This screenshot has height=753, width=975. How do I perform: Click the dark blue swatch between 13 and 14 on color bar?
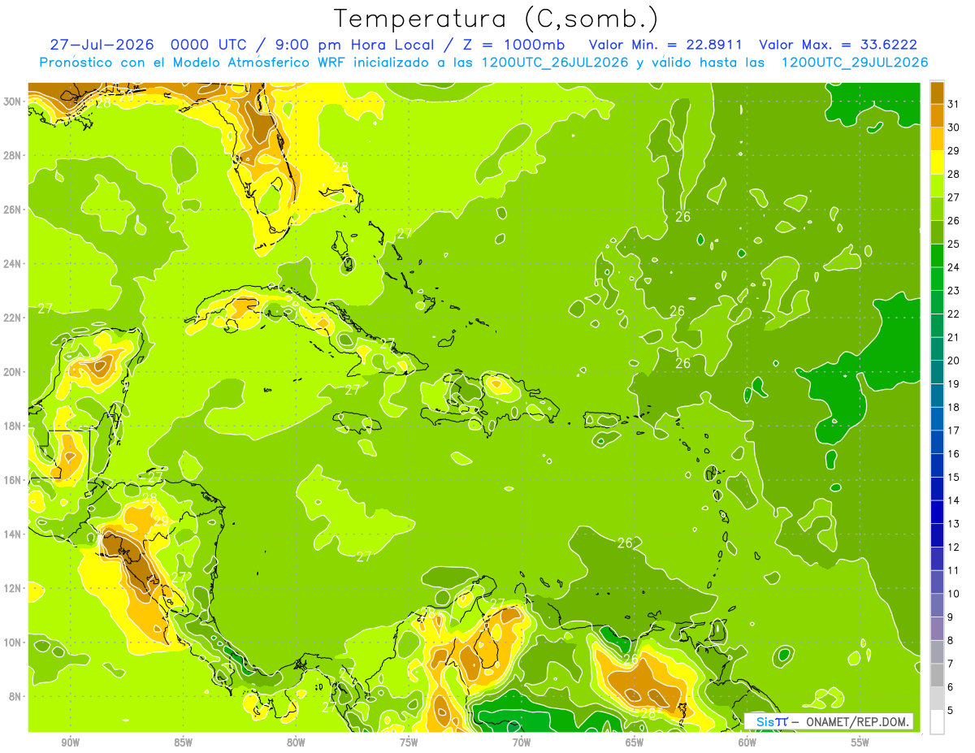coord(937,513)
